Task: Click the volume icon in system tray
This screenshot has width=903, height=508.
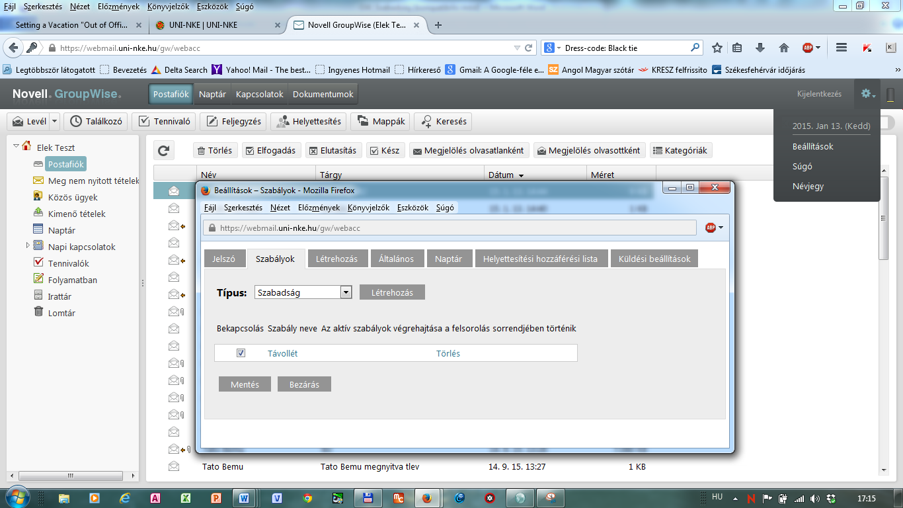Action: coord(814,498)
